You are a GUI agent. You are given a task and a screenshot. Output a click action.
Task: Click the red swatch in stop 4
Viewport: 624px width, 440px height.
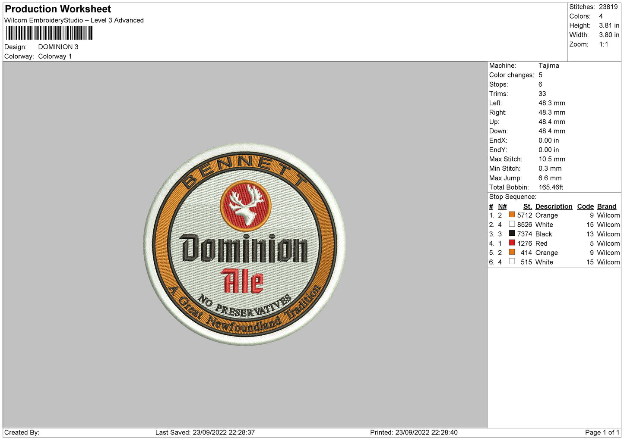[x=512, y=243]
